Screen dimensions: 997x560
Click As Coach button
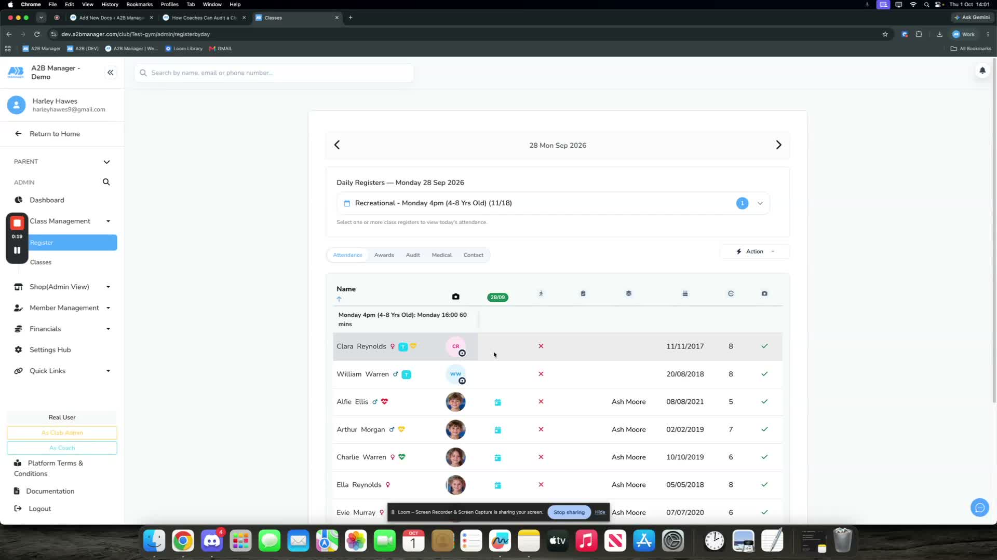point(62,448)
